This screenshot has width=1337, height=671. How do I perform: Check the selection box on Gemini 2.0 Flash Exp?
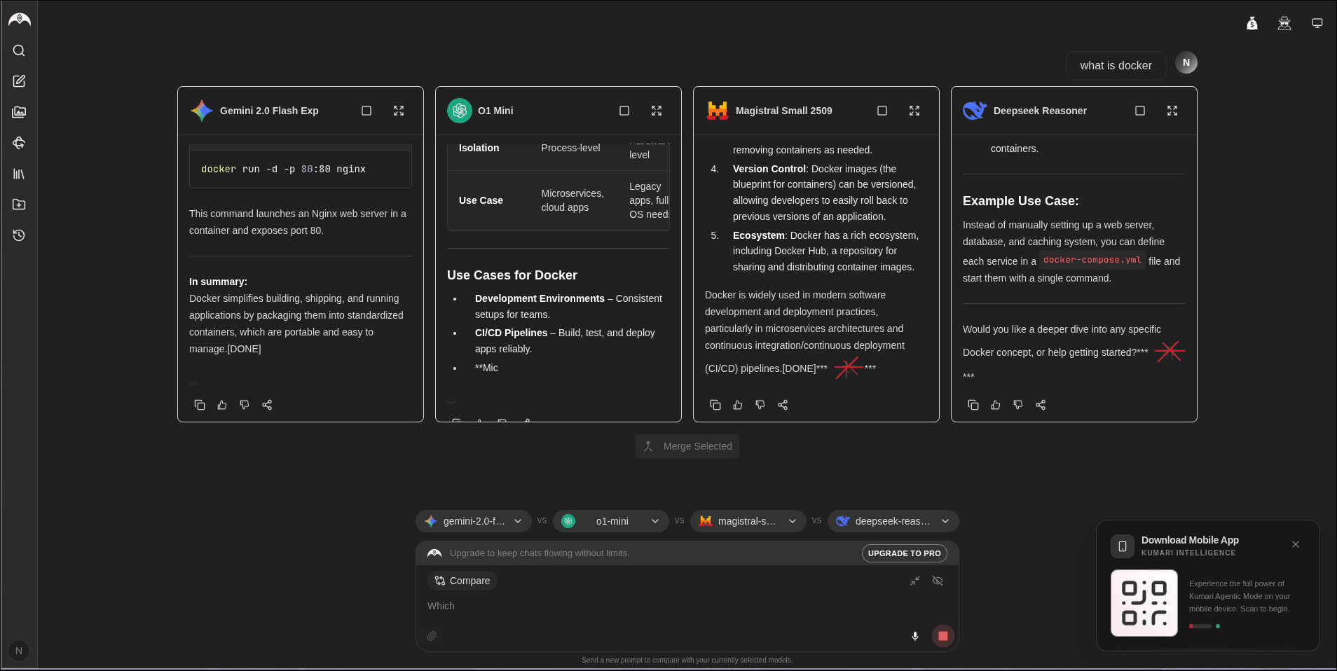click(366, 110)
